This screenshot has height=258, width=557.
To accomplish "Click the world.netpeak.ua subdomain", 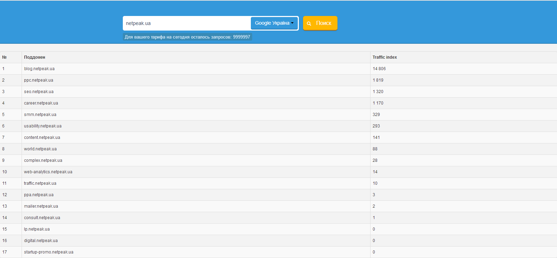I will [40, 149].
